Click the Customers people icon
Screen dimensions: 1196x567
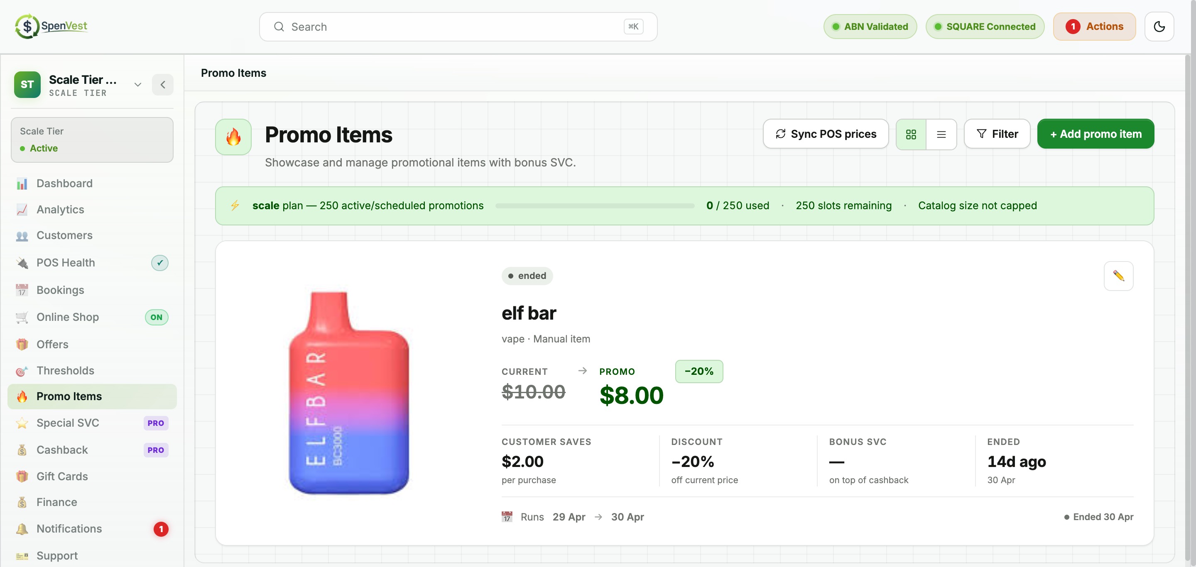click(22, 236)
